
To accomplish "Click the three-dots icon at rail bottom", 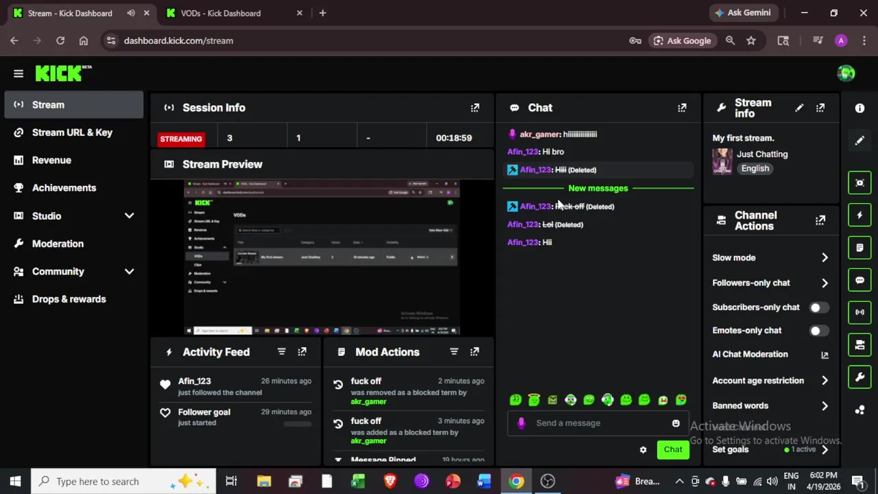I will pyautogui.click(x=859, y=410).
